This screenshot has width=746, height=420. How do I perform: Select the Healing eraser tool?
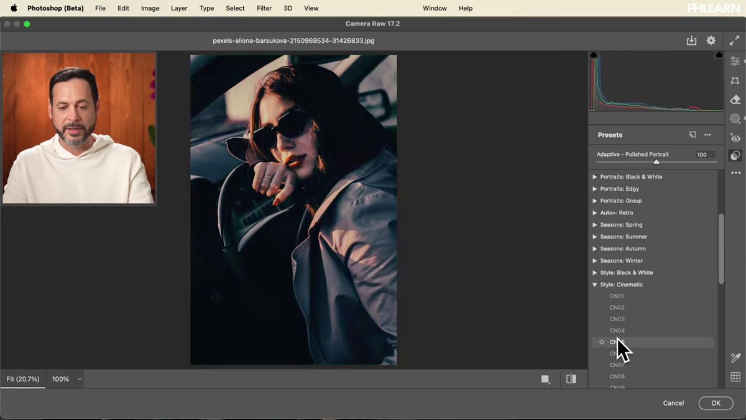click(x=735, y=99)
